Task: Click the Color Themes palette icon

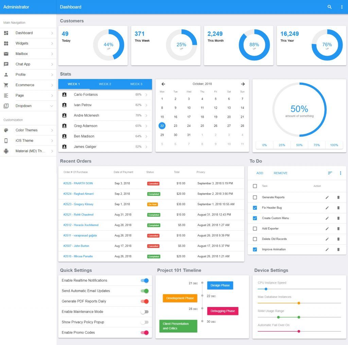Action: click(6, 130)
